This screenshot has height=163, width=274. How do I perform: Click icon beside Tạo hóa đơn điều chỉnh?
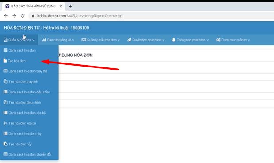click(5, 102)
